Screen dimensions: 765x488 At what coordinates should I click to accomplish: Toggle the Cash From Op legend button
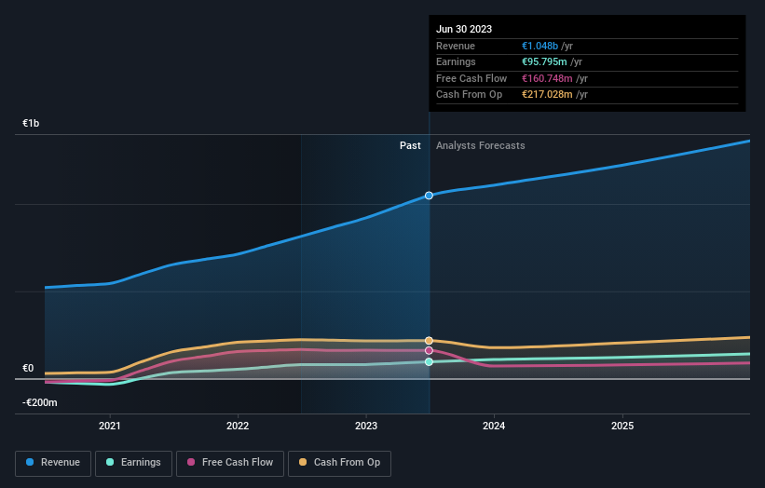point(339,463)
